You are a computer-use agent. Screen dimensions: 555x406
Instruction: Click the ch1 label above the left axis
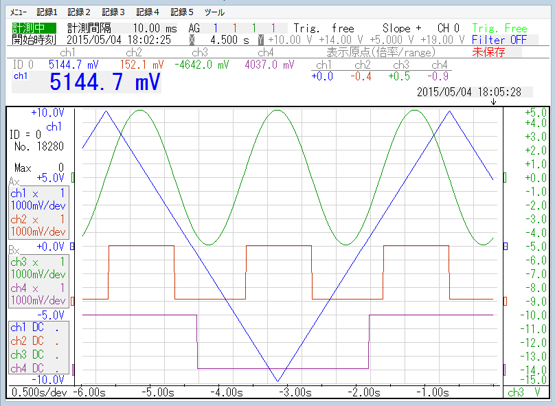pos(54,126)
